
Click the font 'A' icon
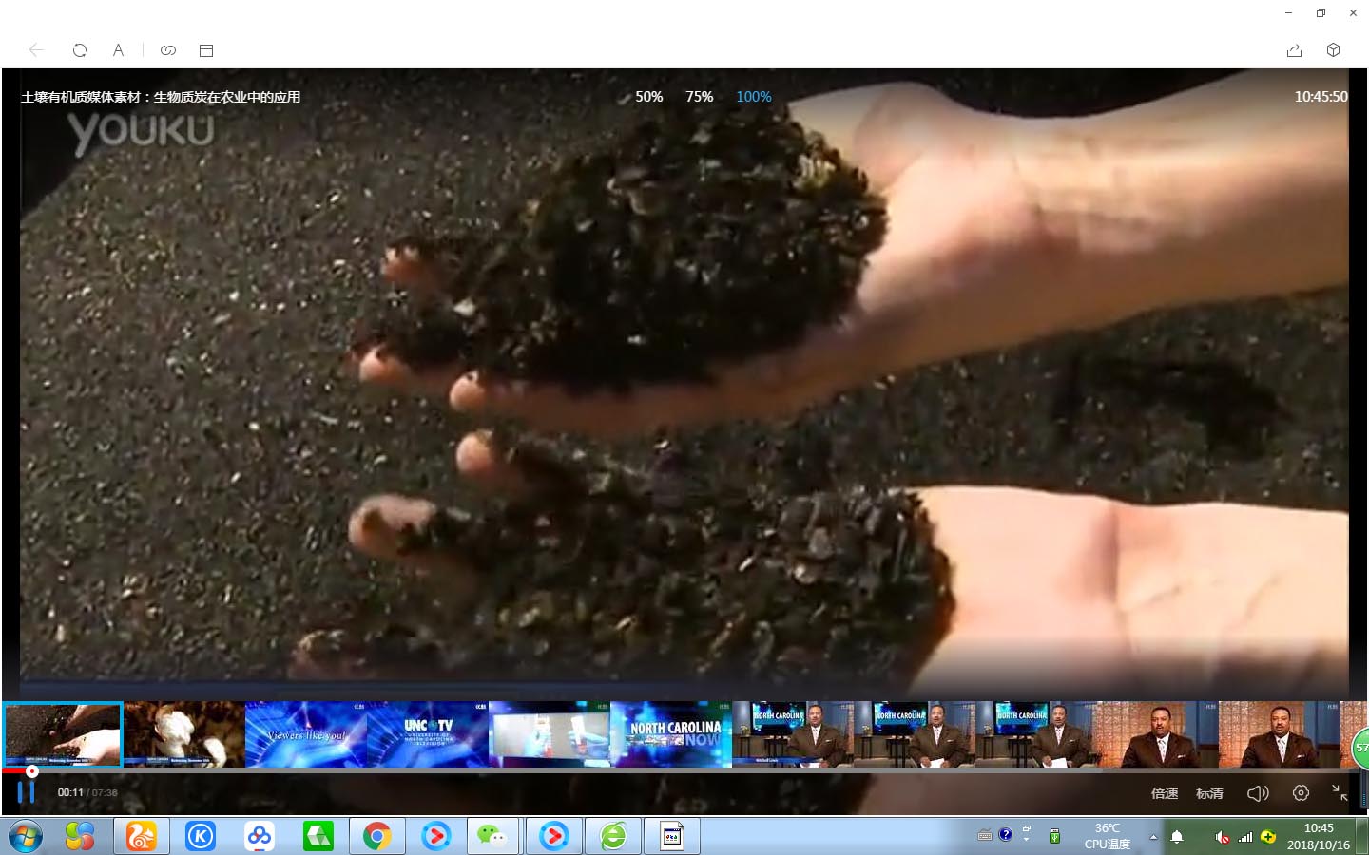(x=118, y=50)
